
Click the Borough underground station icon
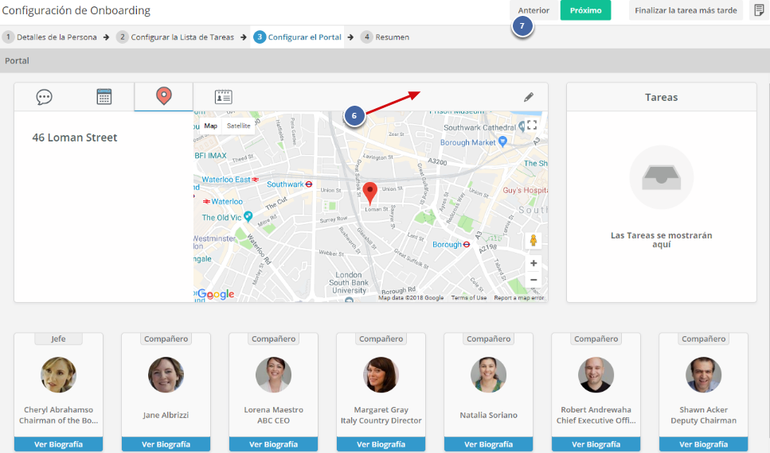pyautogui.click(x=467, y=244)
